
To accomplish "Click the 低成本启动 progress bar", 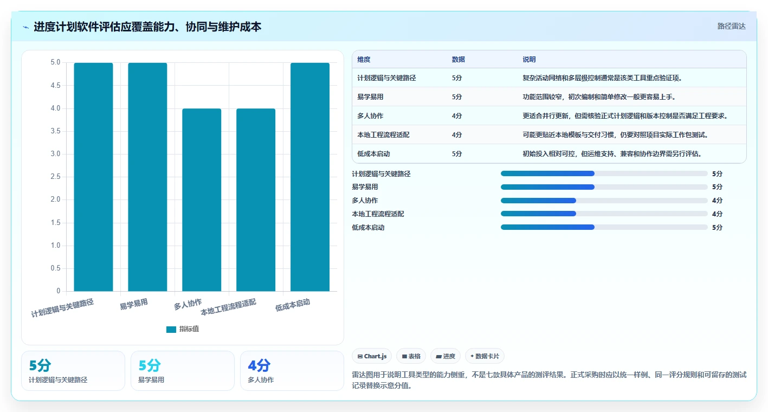I will click(x=604, y=228).
